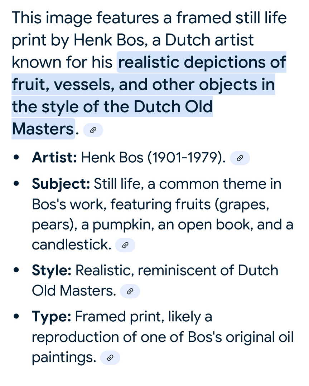Screen dimensions: 309x386
Task: Click the highlighted phrase "realistic depictions of"
Action: pos(202,63)
